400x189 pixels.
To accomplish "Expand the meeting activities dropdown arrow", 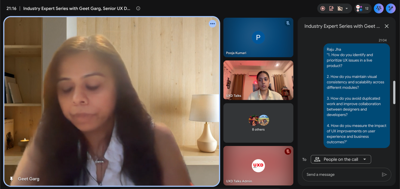I will 347,8.
